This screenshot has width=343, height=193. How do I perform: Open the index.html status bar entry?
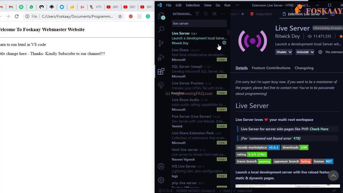tap(244, 191)
